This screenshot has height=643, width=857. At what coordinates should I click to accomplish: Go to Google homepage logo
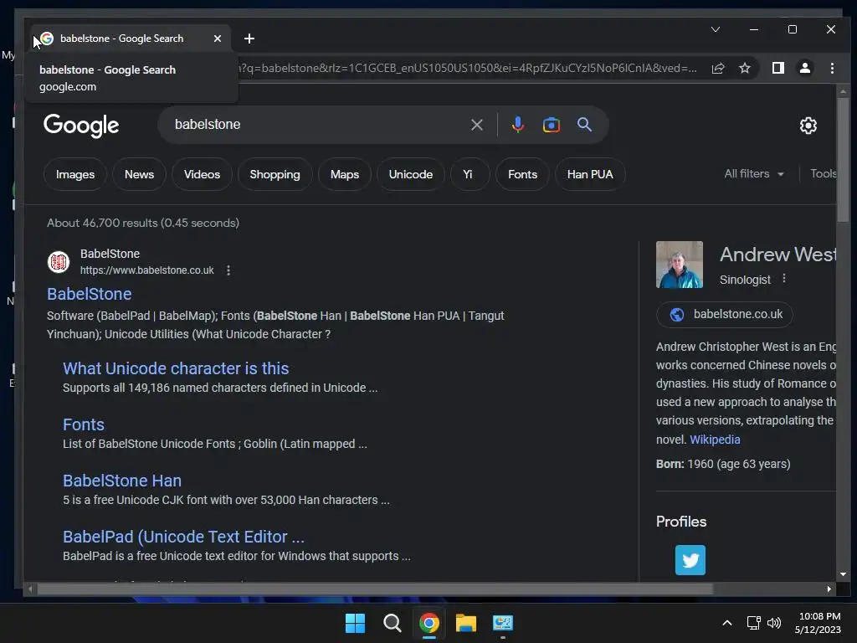[81, 126]
